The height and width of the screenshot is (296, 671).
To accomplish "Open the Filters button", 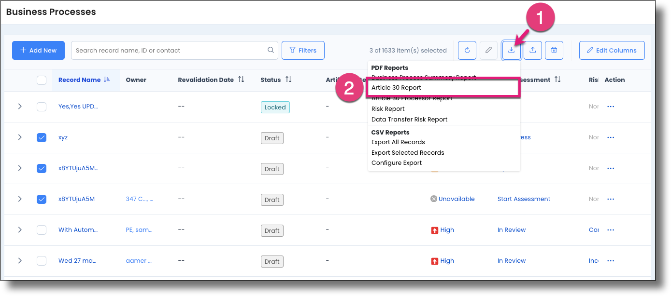I will point(303,50).
